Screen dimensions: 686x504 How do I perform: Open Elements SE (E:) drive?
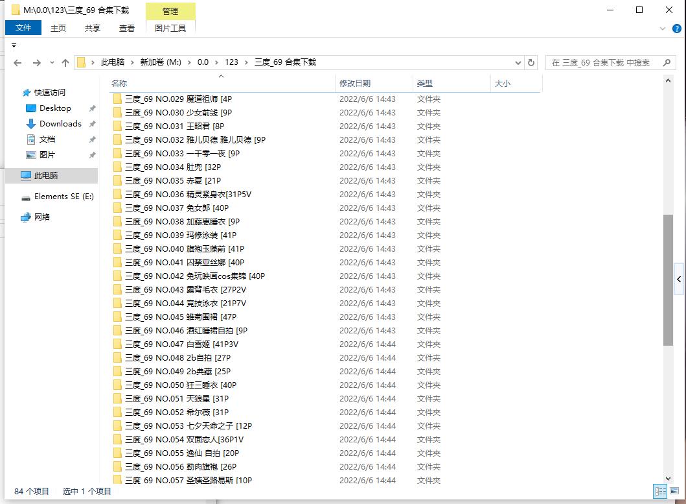(x=64, y=197)
